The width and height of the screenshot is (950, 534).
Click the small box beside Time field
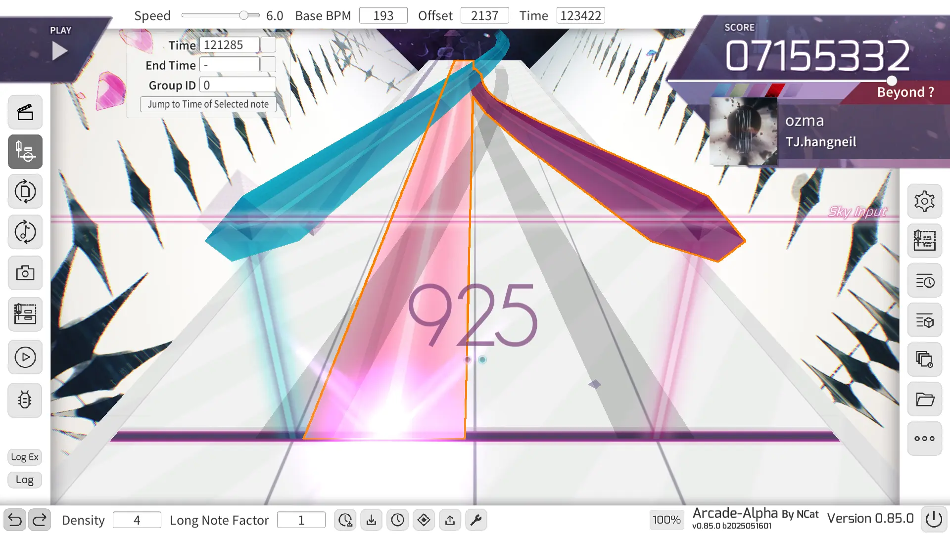268,45
